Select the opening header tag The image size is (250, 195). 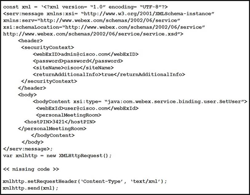click(x=30, y=41)
